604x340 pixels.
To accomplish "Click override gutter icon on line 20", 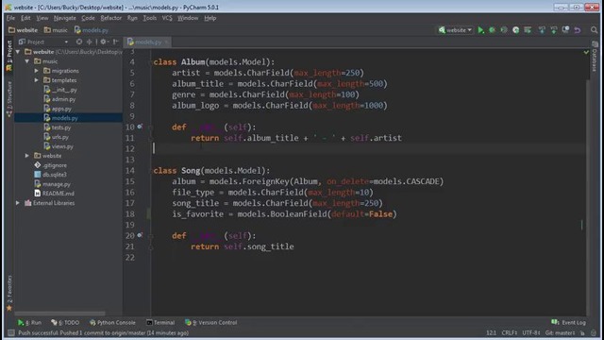I will (x=140, y=235).
